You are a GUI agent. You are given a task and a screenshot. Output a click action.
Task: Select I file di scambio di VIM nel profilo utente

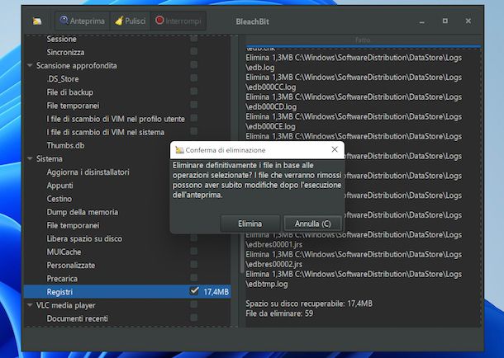(x=116, y=119)
